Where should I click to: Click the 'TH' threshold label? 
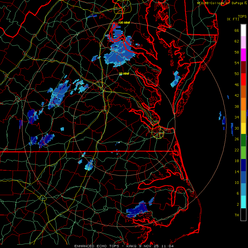point(237,215)
